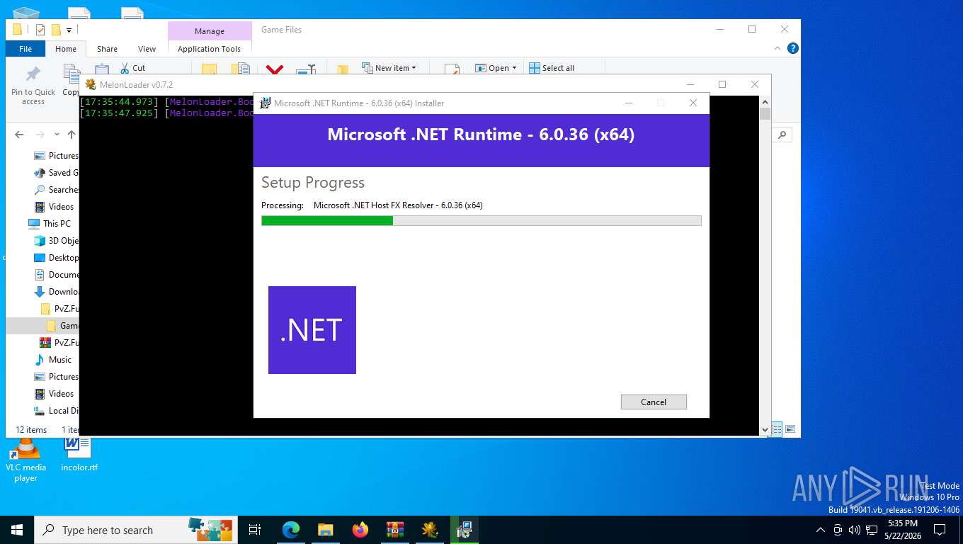Switch Explorer to details view icon

click(777, 429)
